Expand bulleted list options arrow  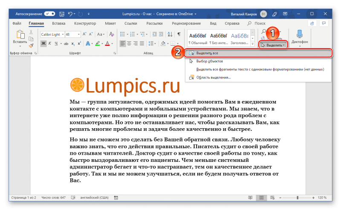[x=127, y=35]
